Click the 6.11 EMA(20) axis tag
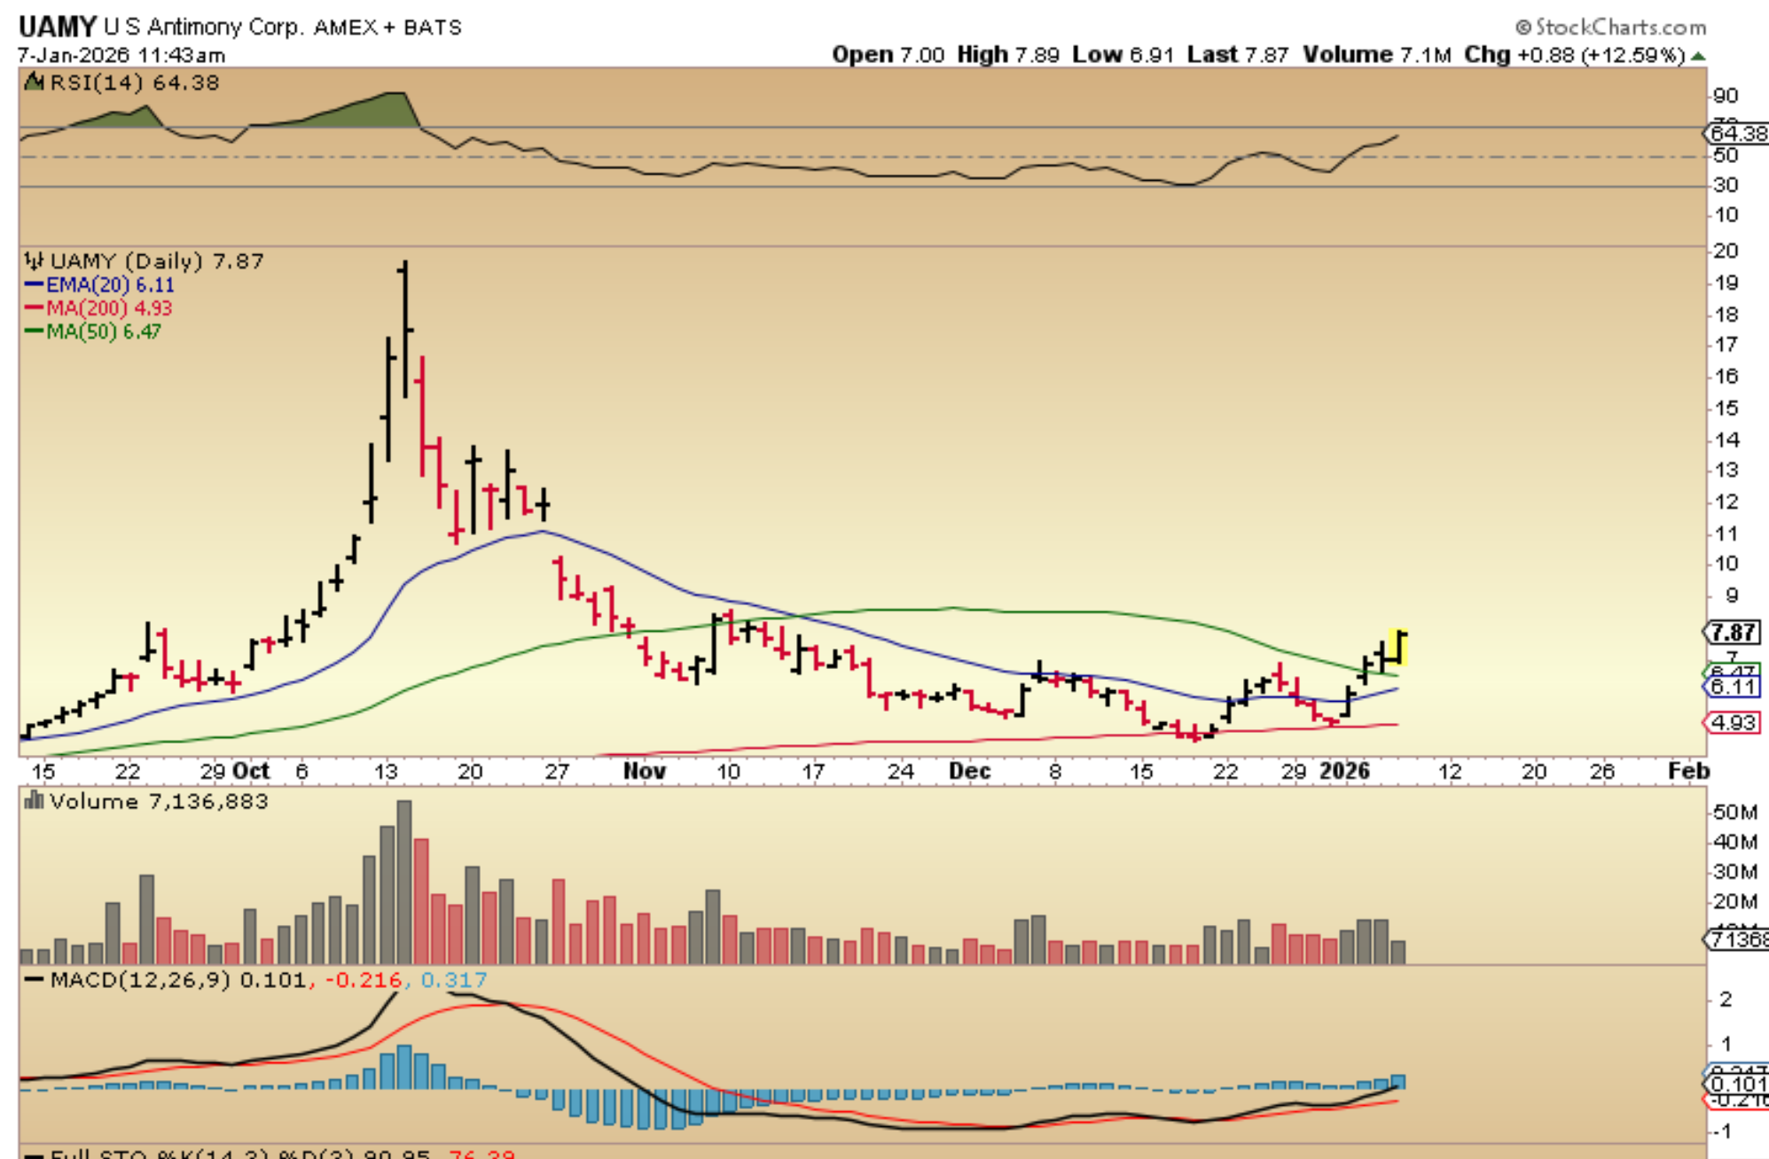Screen dimensions: 1769x1159 click(1732, 687)
